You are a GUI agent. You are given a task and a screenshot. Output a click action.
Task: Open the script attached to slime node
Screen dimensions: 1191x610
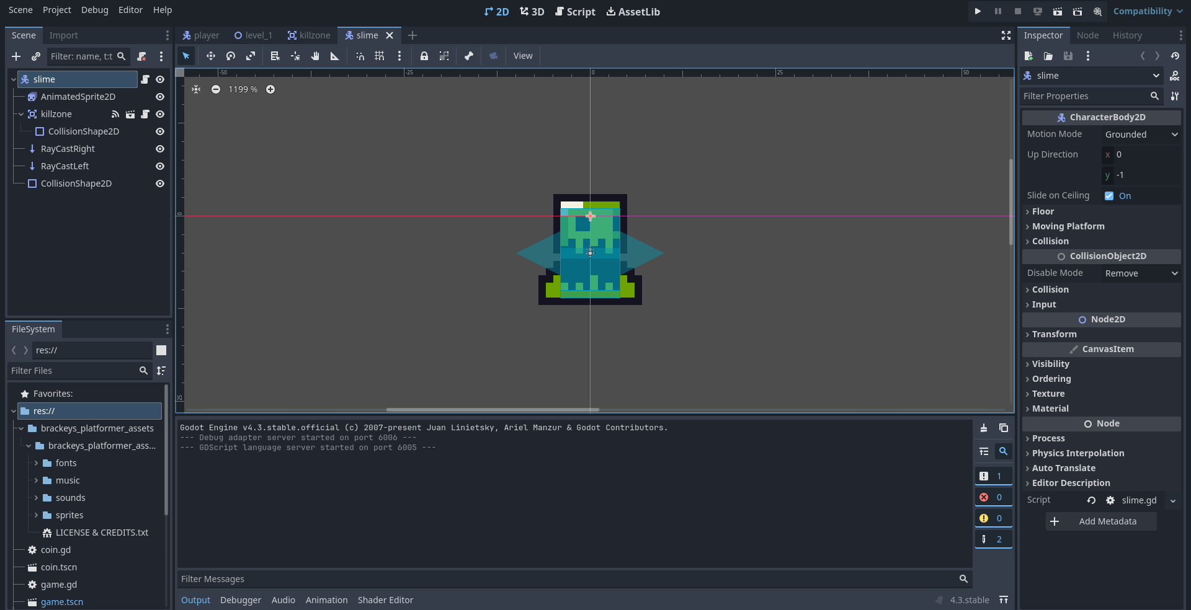pos(145,79)
